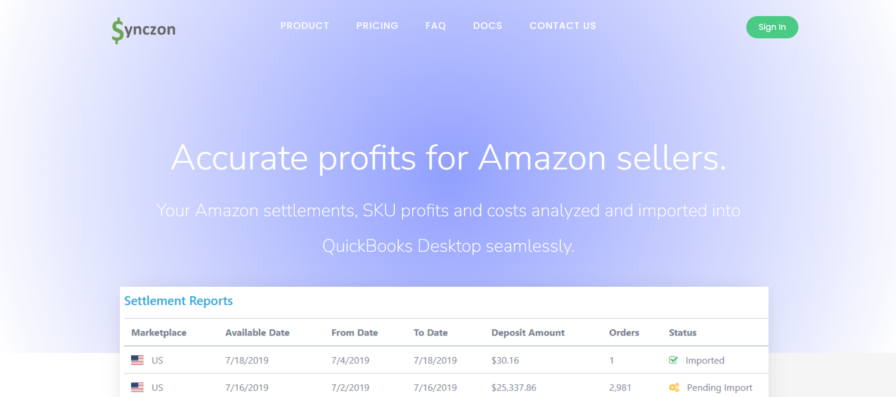Click the US flag in first settlement row
This screenshot has width=896, height=397.
pos(137,360)
